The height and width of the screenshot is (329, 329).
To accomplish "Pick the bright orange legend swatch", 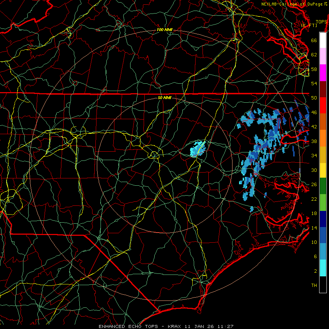I will tap(323, 138).
